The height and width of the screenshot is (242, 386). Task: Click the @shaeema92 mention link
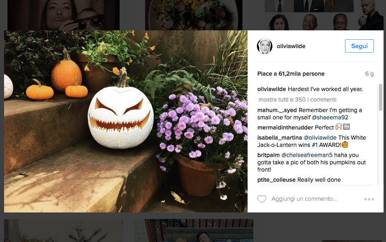330,118
